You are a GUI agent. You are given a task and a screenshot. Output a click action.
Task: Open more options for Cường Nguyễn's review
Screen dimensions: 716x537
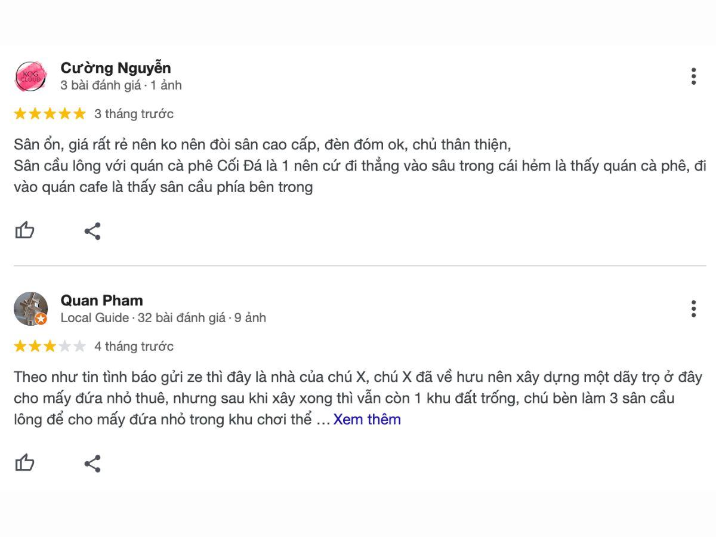693,76
